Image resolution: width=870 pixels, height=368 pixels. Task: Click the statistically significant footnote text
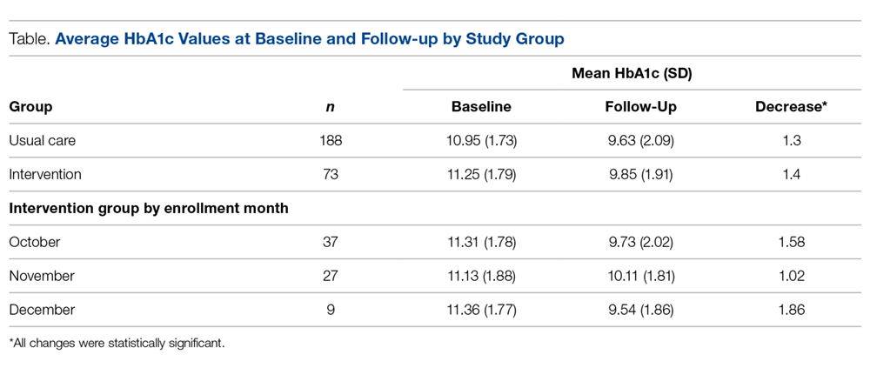[x=117, y=343]
